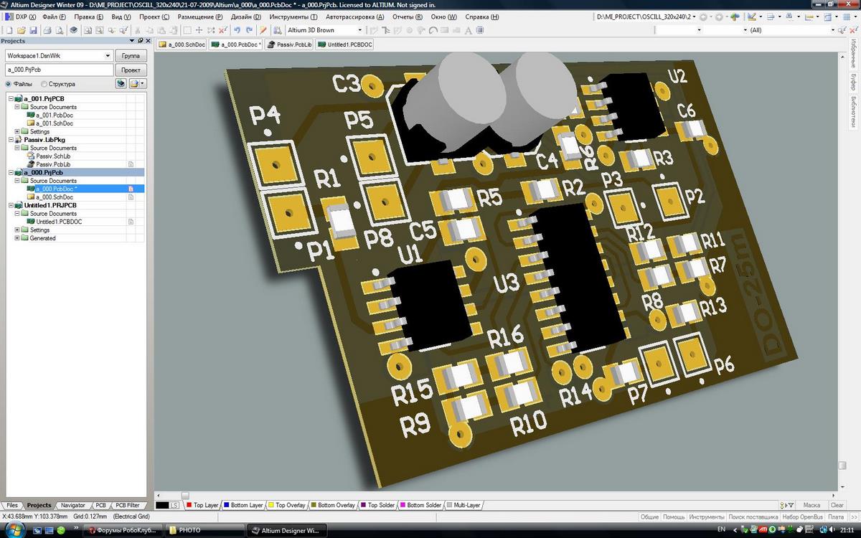Click the red Top Layer color swatch
The width and height of the screenshot is (861, 538).
[189, 505]
